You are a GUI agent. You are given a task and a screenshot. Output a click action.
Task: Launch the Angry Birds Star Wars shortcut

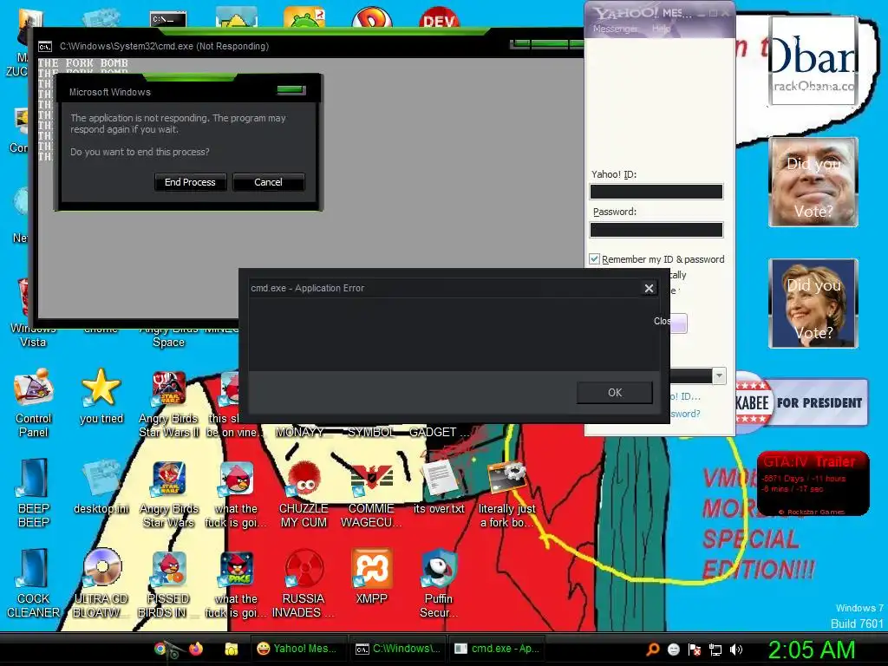[x=169, y=493]
